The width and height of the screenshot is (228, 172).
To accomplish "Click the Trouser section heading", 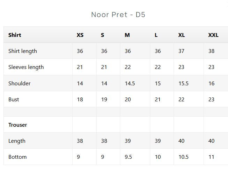I will click(x=17, y=125).
